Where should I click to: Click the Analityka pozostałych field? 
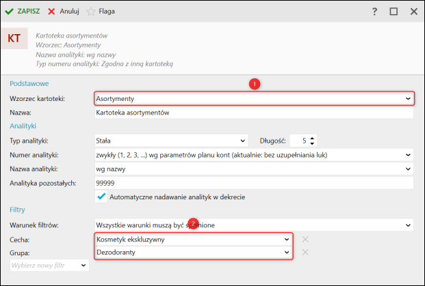click(253, 183)
